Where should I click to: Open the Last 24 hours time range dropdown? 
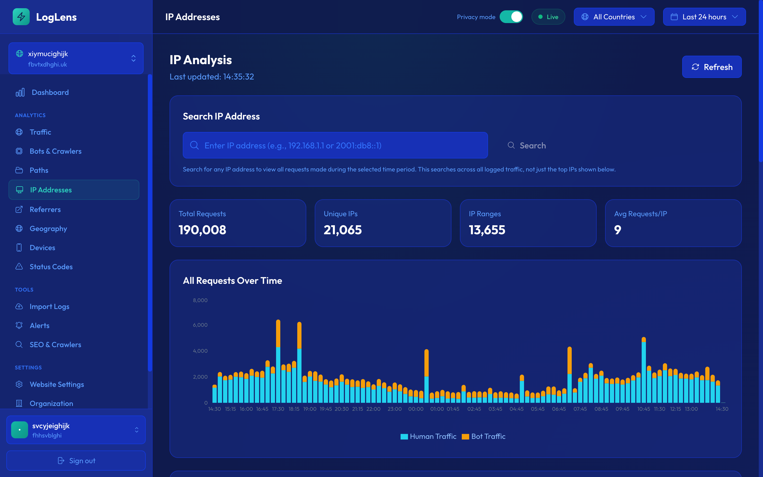[704, 17]
